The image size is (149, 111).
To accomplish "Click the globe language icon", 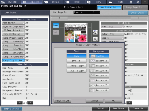I will coord(131,2).
